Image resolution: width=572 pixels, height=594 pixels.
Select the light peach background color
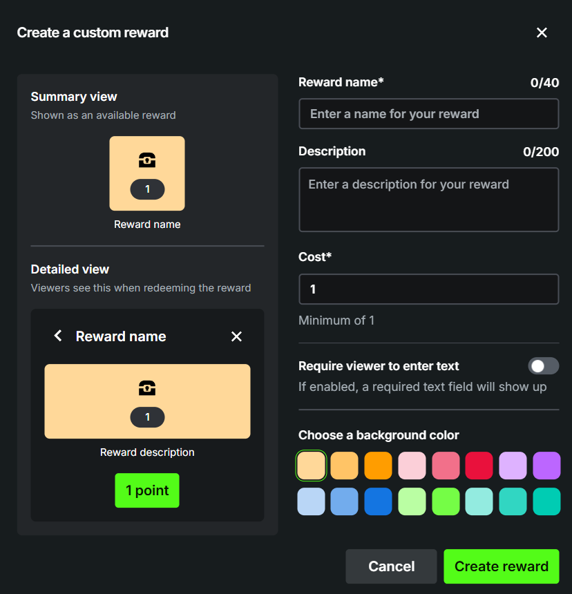pos(311,466)
